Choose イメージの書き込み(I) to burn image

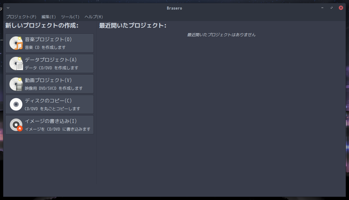pyautogui.click(x=50, y=125)
